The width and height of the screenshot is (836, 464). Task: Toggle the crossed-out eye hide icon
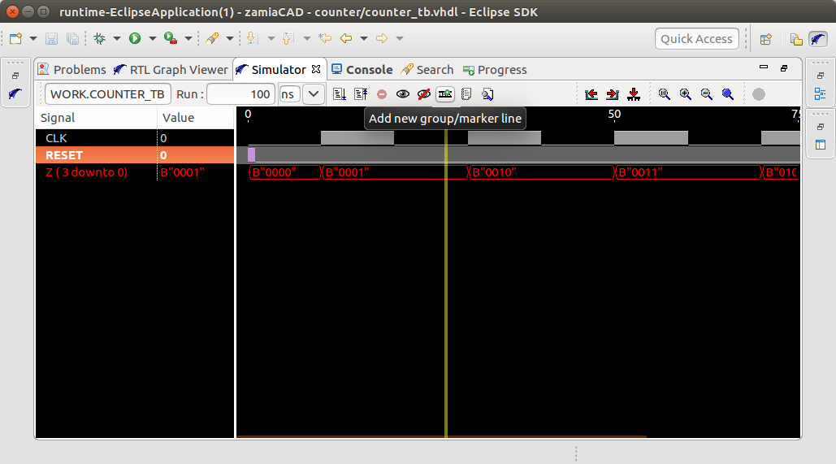click(424, 94)
